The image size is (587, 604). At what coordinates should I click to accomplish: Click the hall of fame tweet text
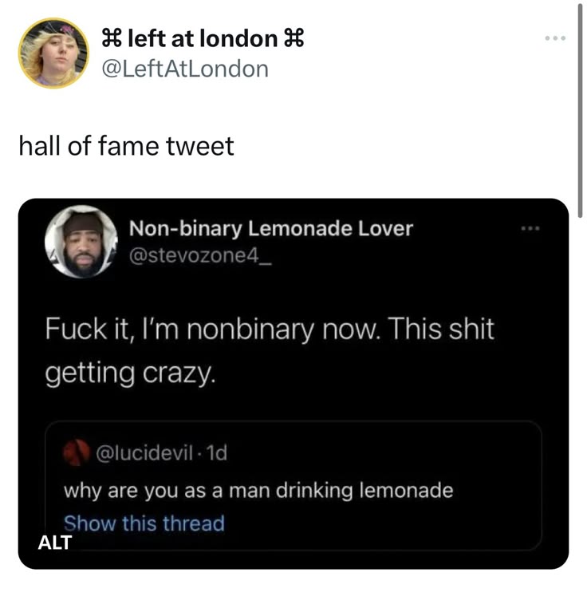click(x=126, y=146)
